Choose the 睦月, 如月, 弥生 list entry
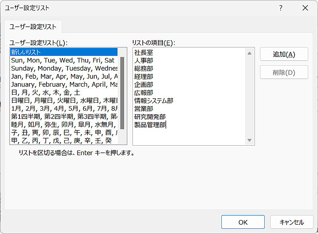 coord(64,125)
